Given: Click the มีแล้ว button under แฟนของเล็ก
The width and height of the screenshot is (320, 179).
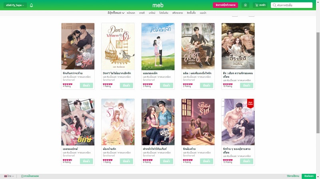Looking at the screenshot, I should click(166, 85).
